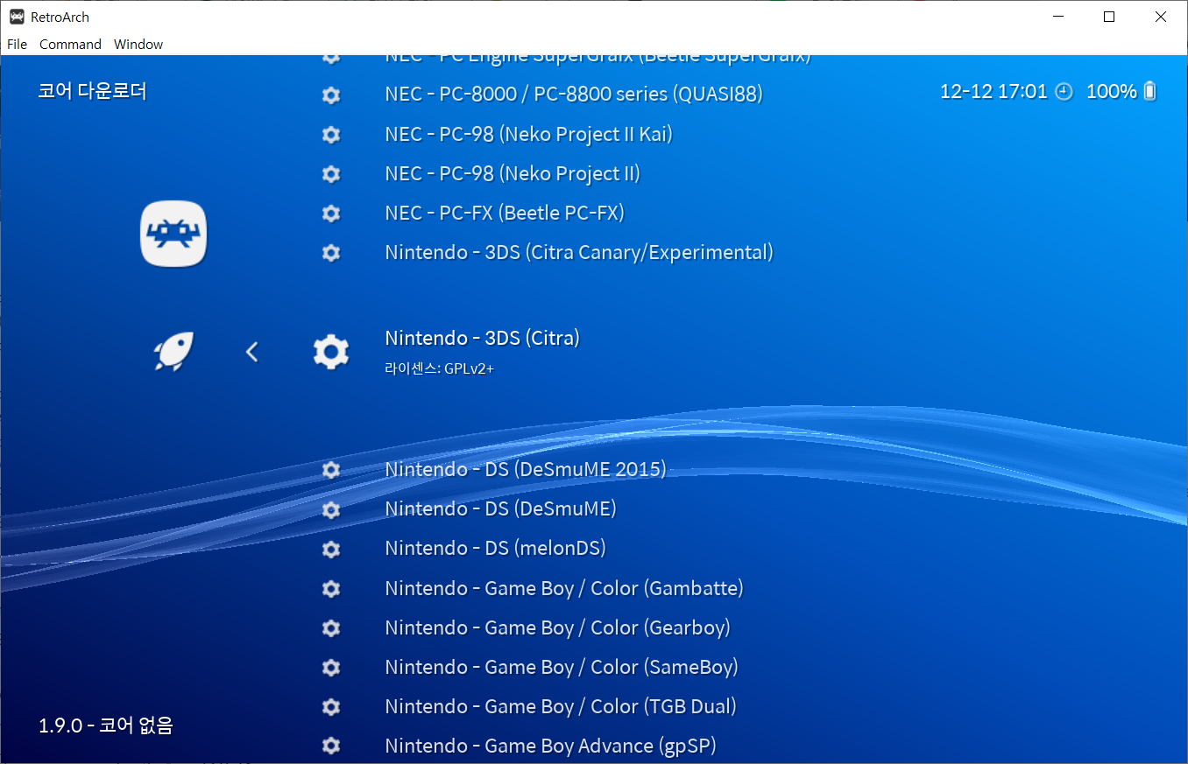The height and width of the screenshot is (764, 1188).
Task: Click the clock icon next to the time
Action: pos(1064,91)
